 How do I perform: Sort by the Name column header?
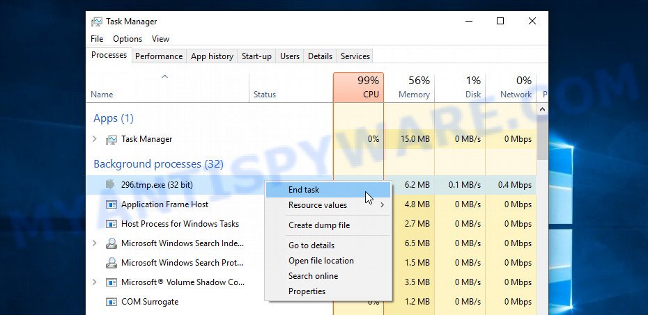point(167,88)
